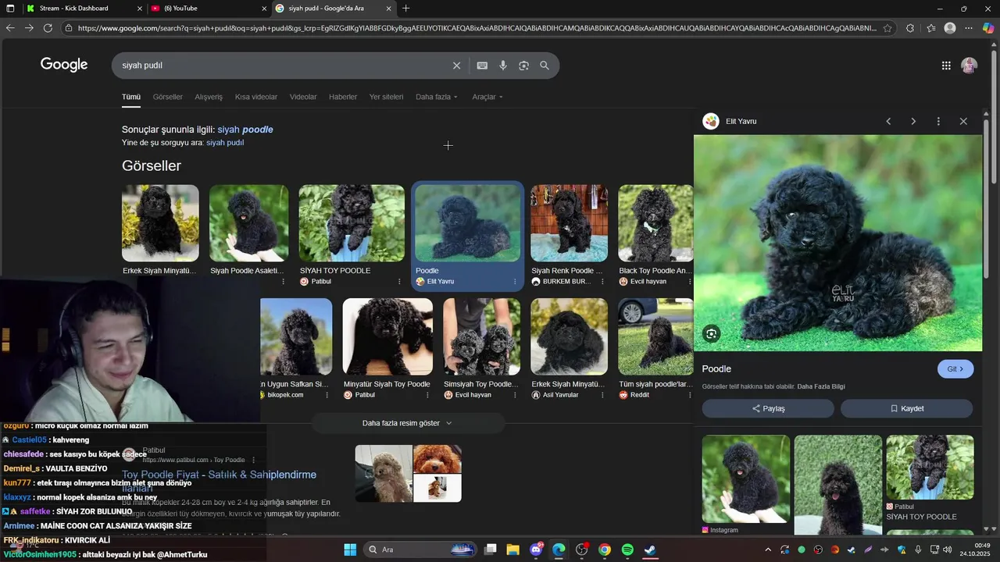
Task: Open the on-screen keyboard input tool
Action: coord(482,66)
